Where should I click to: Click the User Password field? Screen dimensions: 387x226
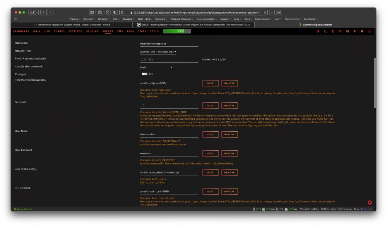coord(169,153)
